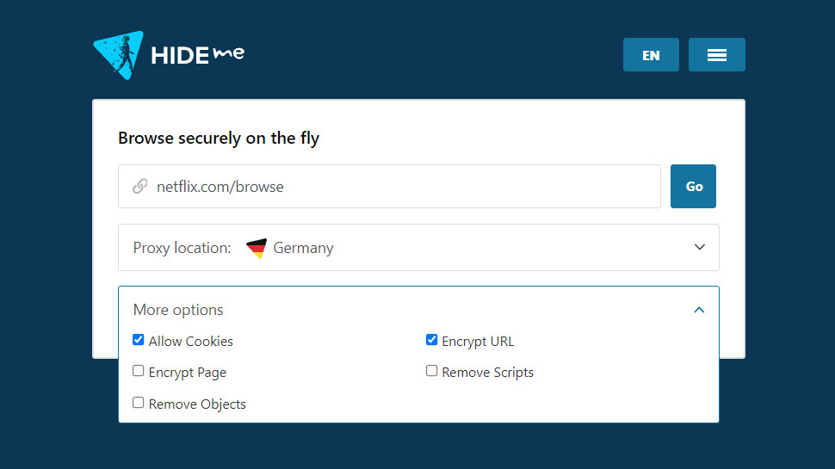Click the link chain icon in URL field

point(140,187)
